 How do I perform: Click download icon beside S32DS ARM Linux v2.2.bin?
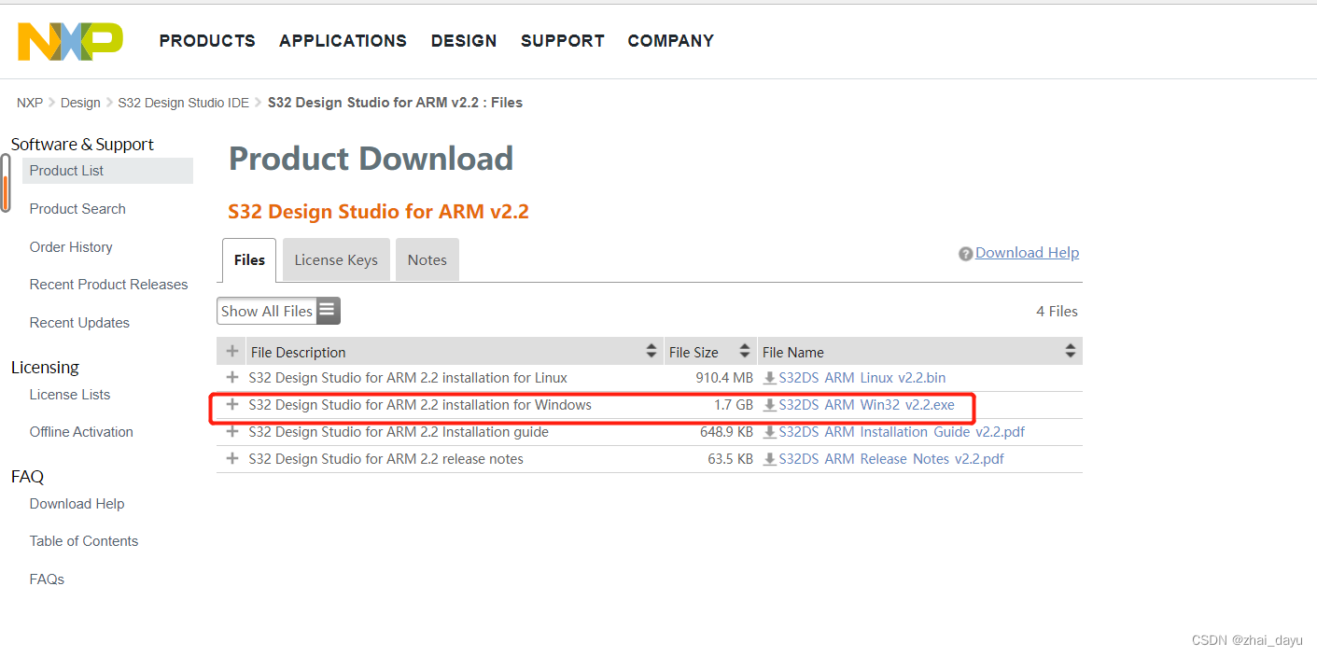[770, 378]
